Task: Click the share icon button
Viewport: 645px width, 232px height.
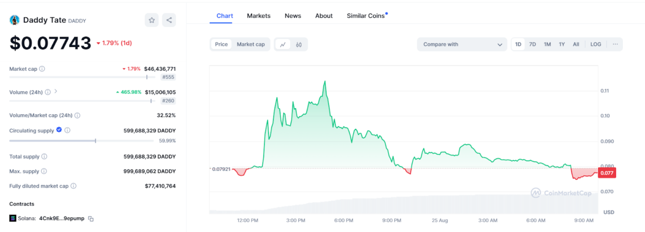Action: click(x=169, y=20)
